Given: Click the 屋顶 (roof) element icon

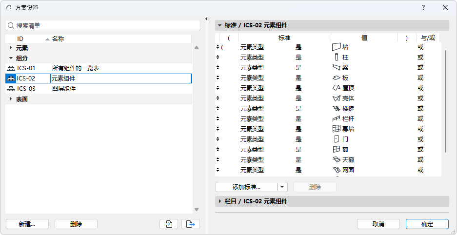Looking at the screenshot, I should (336, 88).
